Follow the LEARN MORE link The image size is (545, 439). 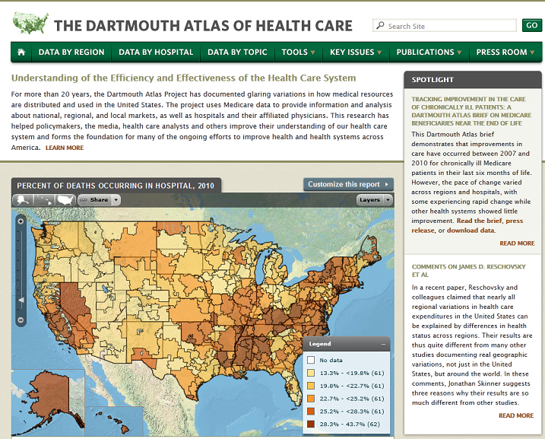coord(65,148)
